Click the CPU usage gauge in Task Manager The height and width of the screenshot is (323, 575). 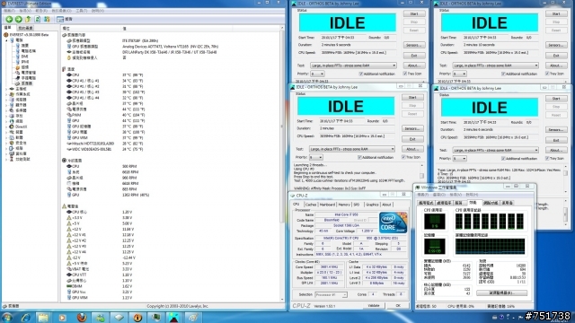tap(435, 222)
